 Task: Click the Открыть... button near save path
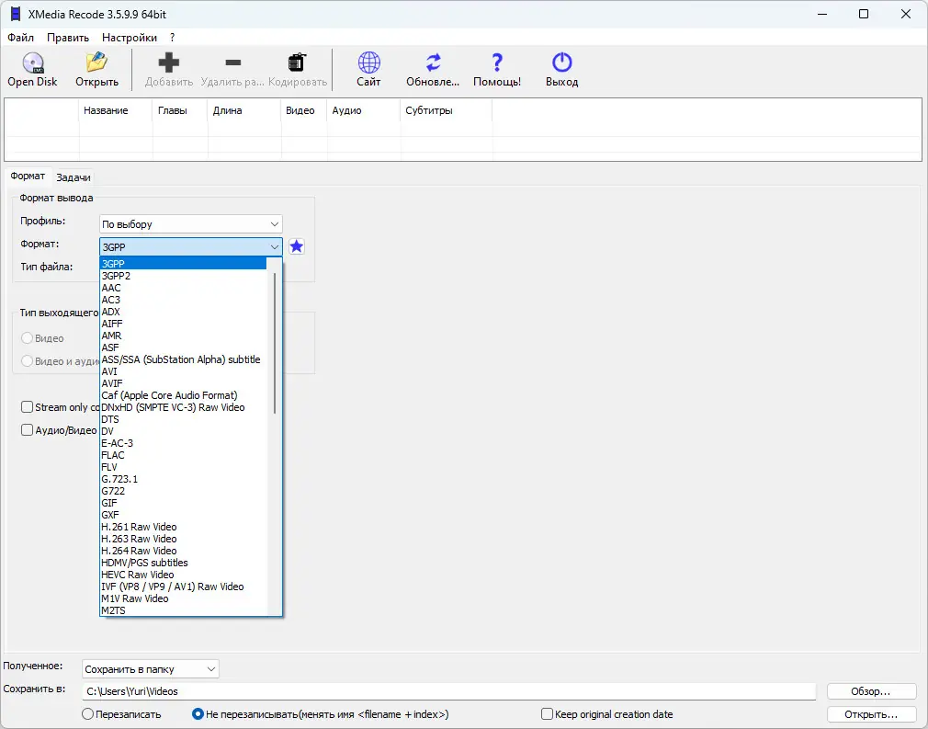click(x=871, y=714)
